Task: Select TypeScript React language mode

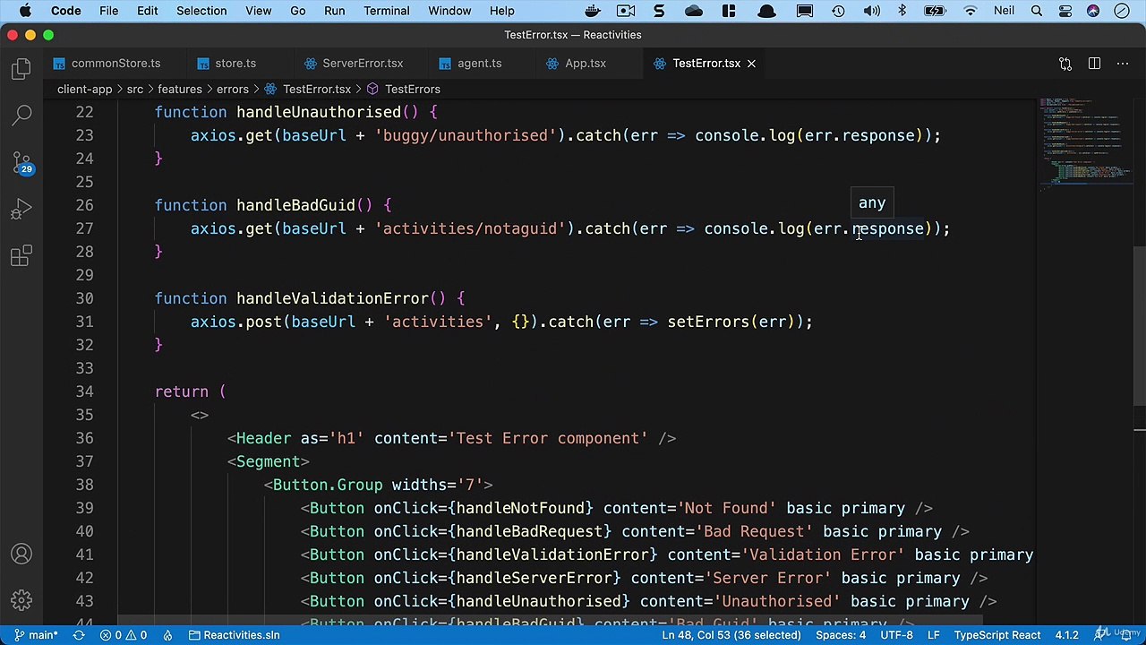Action: click(996, 635)
